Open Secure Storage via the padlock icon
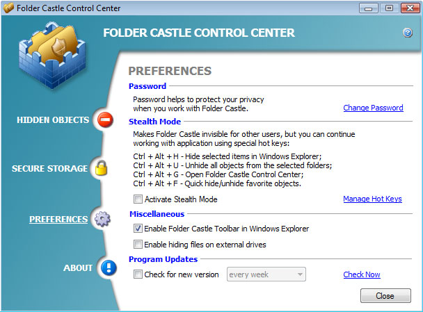 pos(102,168)
